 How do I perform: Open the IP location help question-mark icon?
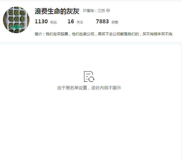click(x=108, y=10)
